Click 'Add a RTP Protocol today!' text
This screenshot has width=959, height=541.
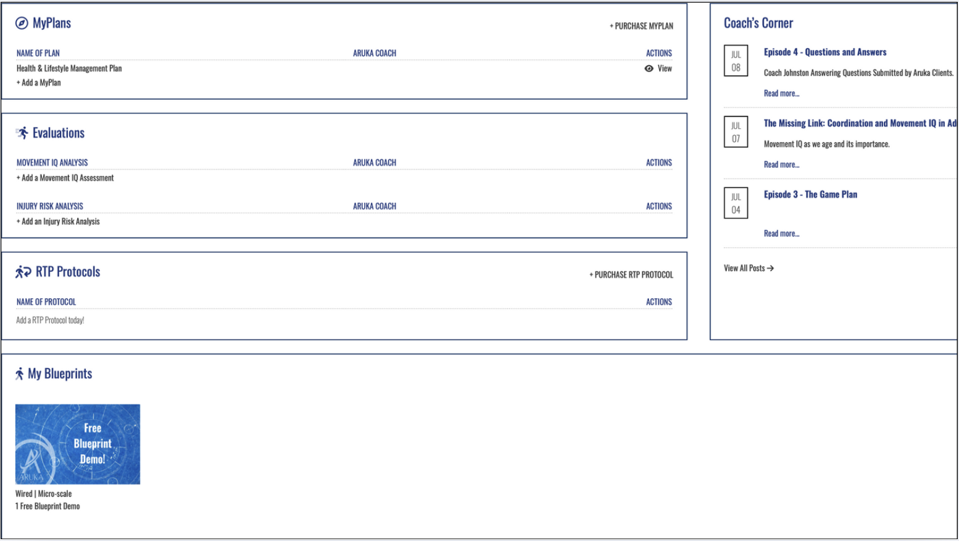coord(50,320)
